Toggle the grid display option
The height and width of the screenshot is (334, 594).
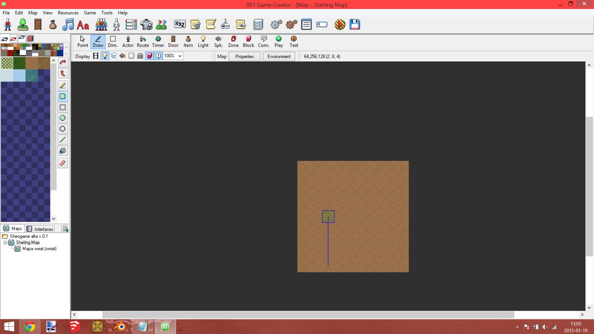click(x=131, y=56)
